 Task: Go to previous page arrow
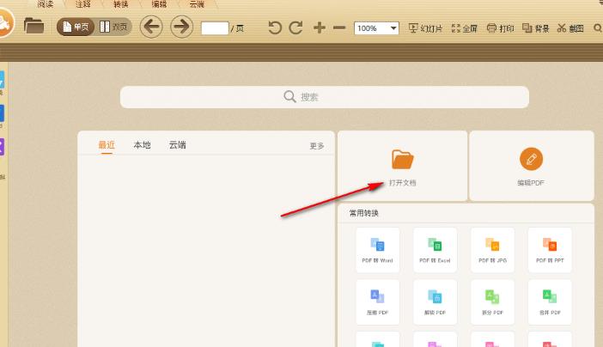point(151,27)
